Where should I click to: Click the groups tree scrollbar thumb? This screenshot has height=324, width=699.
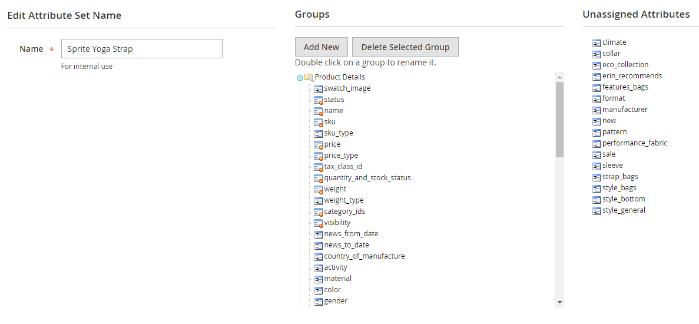coord(560,120)
